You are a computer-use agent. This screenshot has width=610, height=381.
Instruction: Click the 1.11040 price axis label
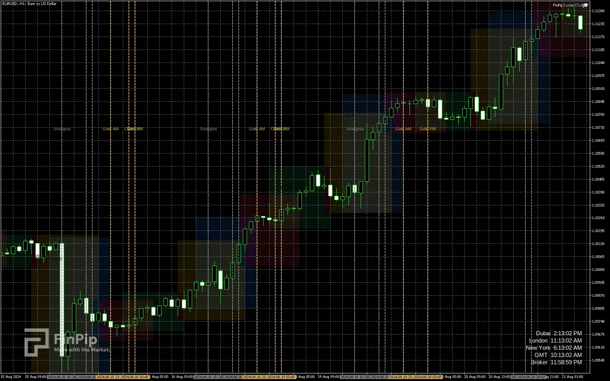point(599,63)
